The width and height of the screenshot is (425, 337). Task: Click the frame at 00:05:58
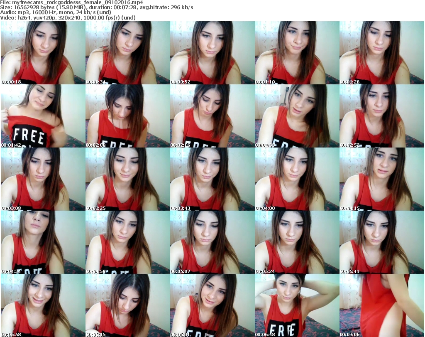coord(43,305)
